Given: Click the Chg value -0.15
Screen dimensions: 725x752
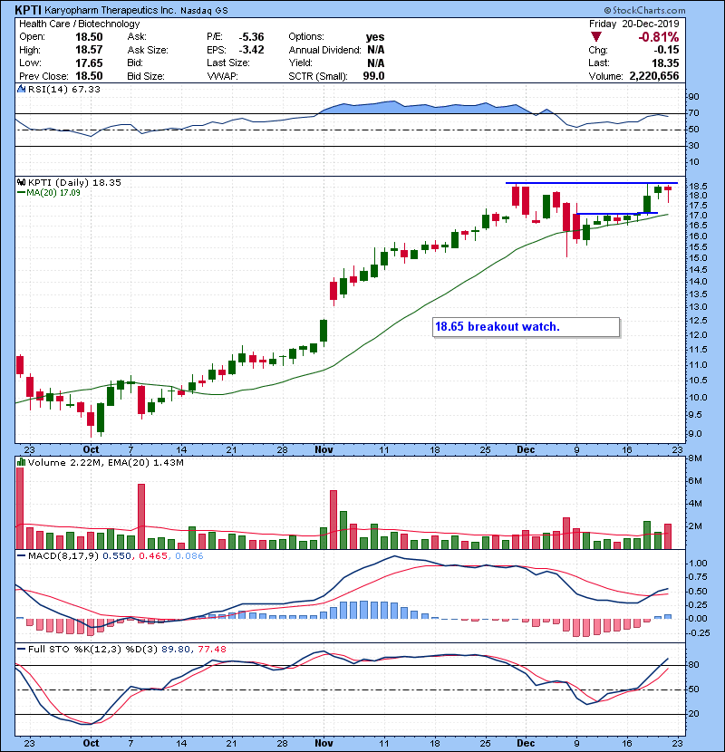Looking at the screenshot, I should (666, 50).
